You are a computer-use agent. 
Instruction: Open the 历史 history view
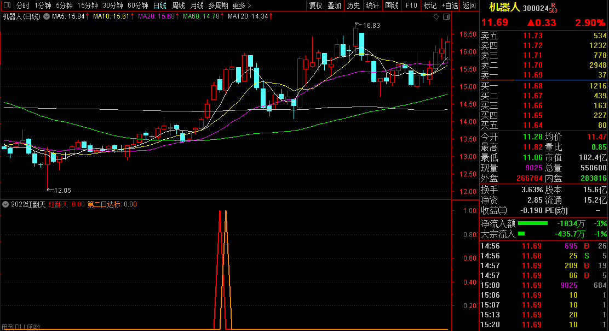[353, 5]
